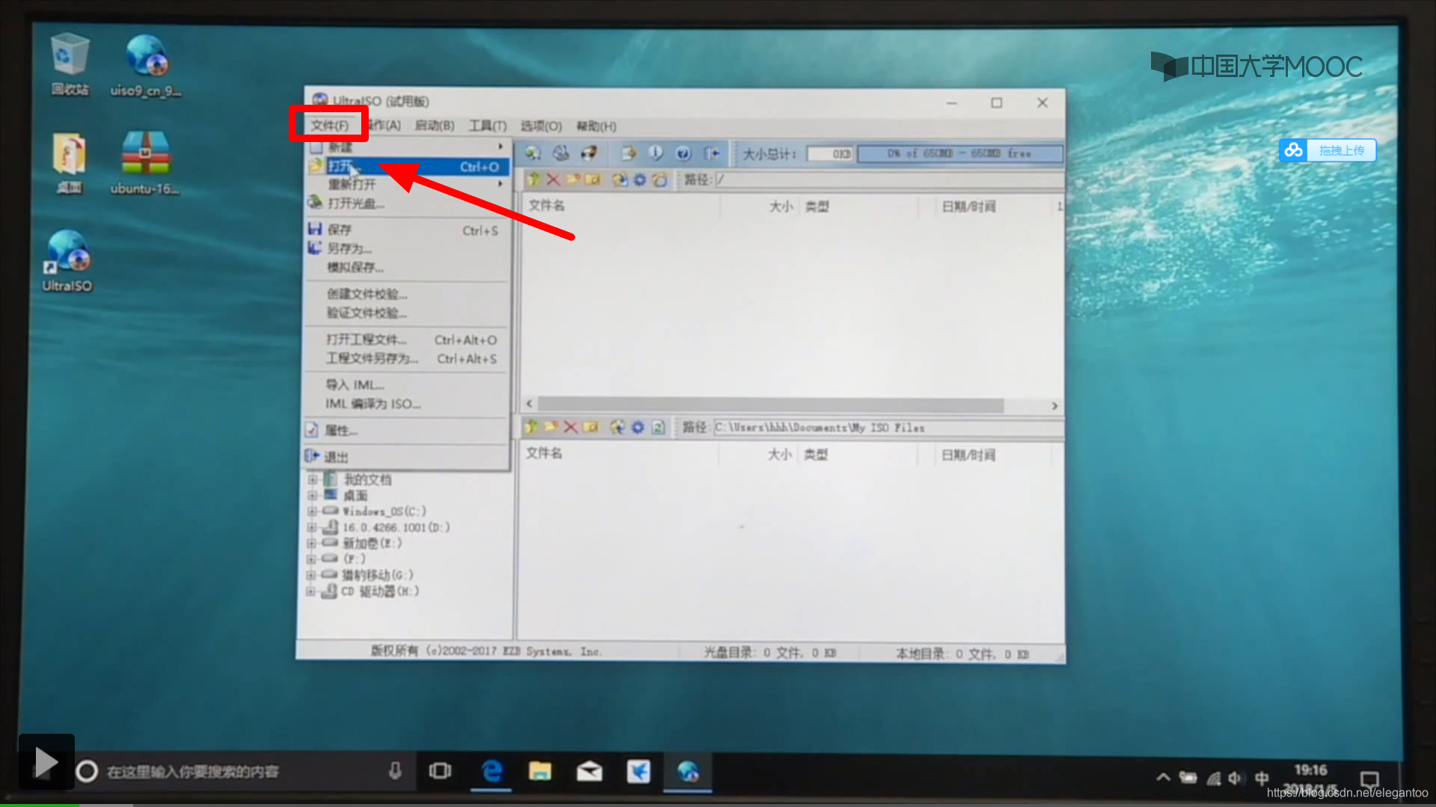Screen dimensions: 1436x807
Task: Click the blue information icon in toolbar
Action: click(655, 153)
